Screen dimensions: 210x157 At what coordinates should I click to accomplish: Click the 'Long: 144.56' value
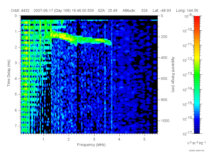point(187,10)
